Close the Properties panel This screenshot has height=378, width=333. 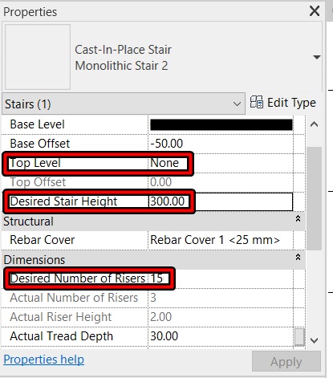click(x=315, y=11)
